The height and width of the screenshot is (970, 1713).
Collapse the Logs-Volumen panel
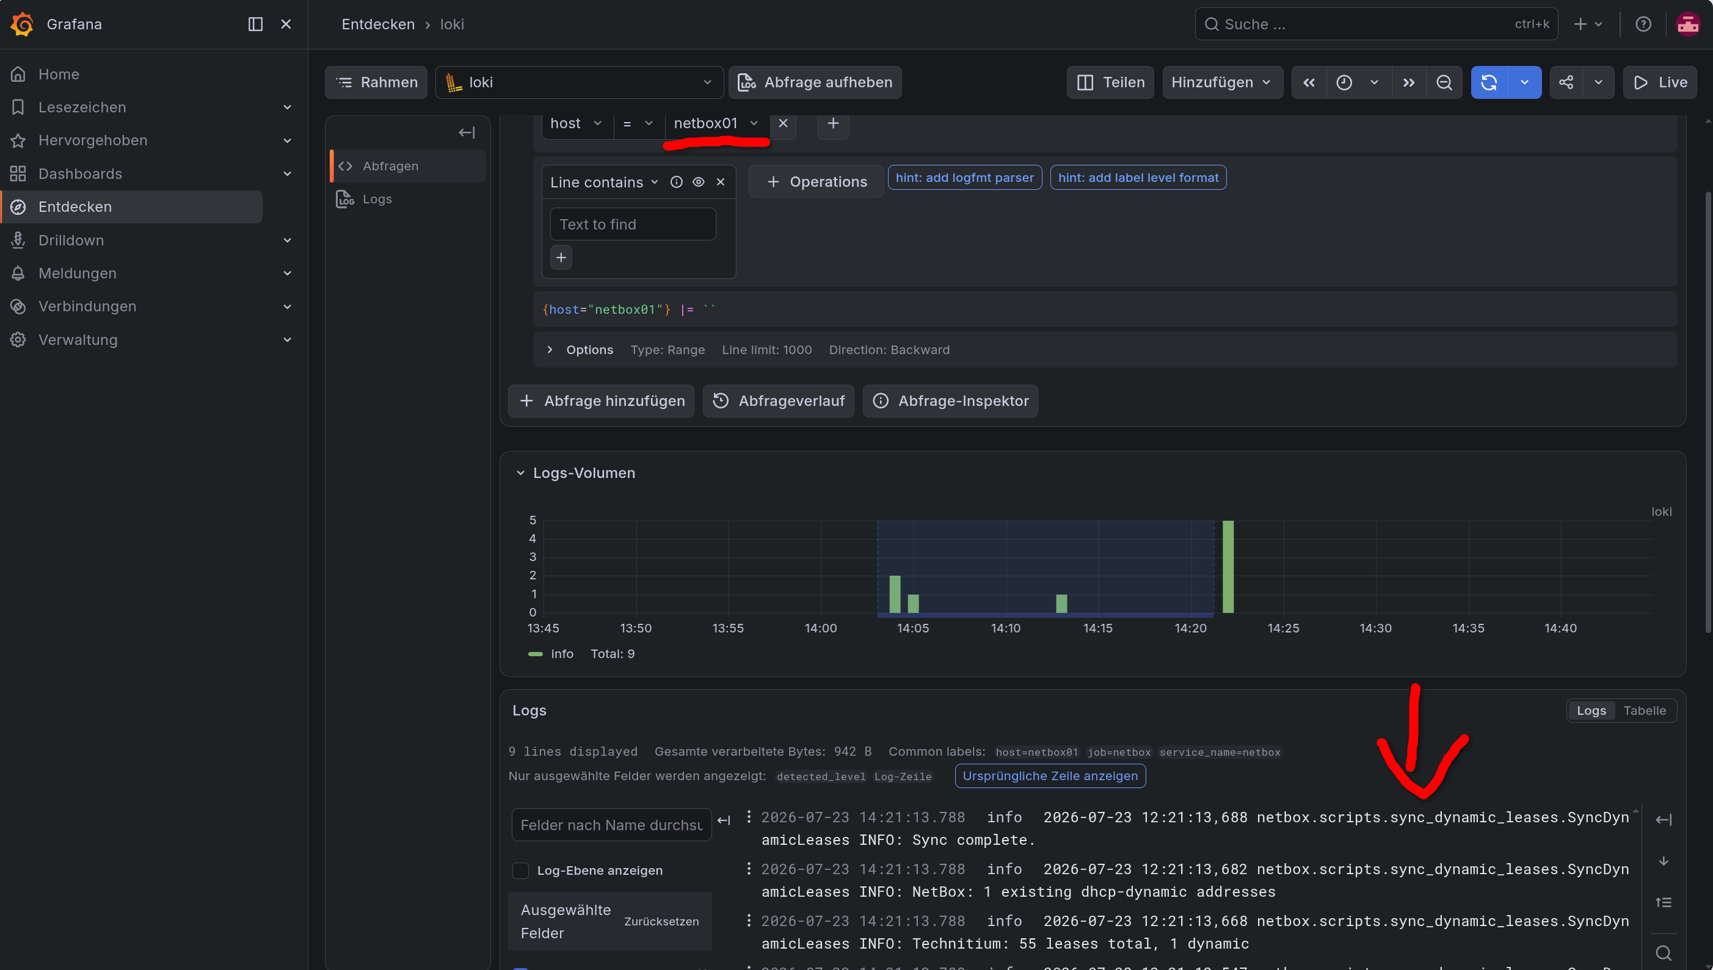[520, 473]
